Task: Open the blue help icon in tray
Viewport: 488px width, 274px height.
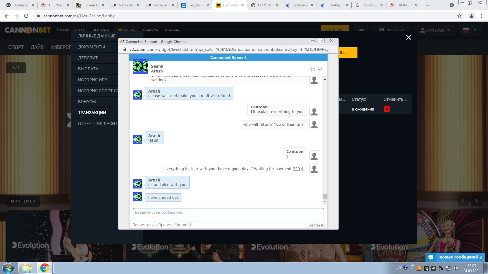Action: (406, 267)
